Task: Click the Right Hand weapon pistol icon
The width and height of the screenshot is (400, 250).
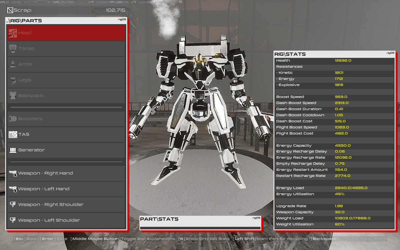Action: pos(13,173)
